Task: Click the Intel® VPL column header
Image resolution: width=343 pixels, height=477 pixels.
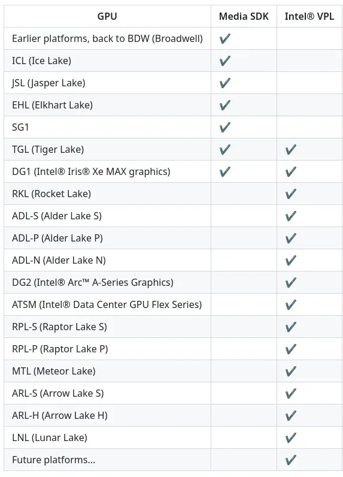Action: [x=309, y=16]
